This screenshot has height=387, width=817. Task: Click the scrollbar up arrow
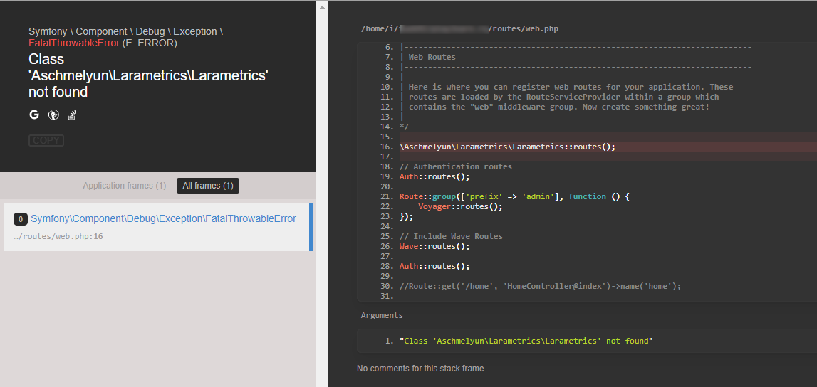[323, 7]
